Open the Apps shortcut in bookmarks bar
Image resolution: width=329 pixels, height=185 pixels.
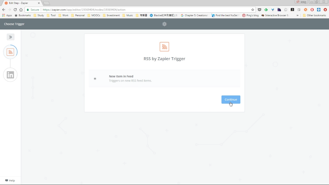click(x=7, y=15)
